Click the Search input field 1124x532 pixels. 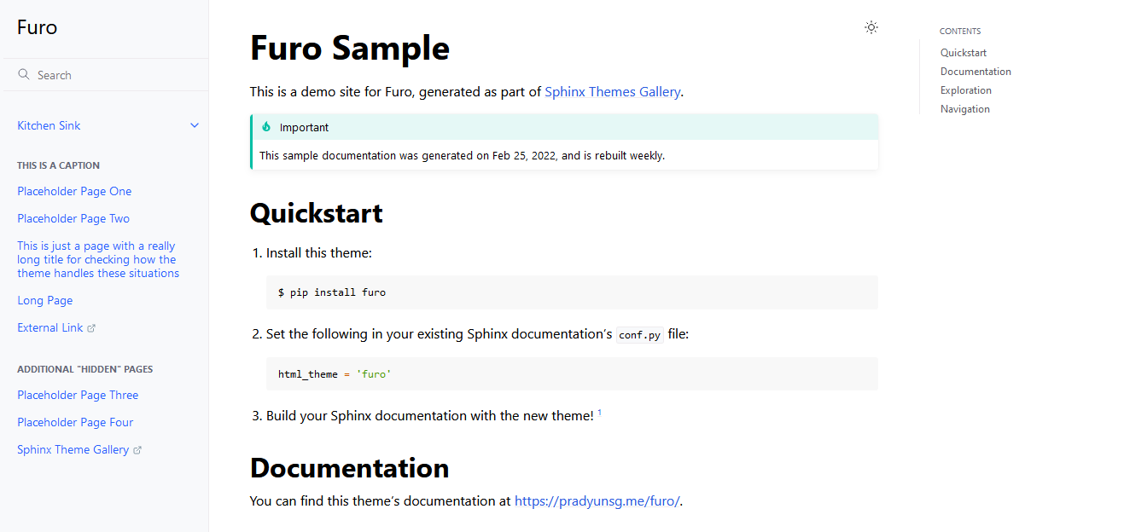(x=111, y=75)
